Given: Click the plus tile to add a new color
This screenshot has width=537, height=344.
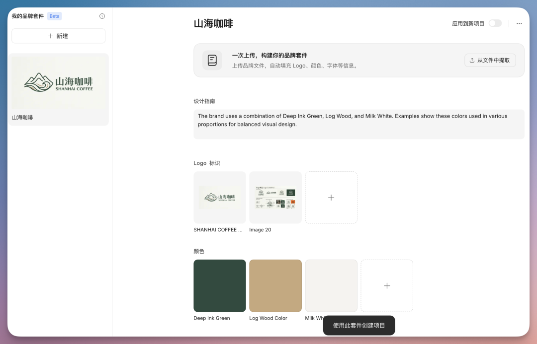Looking at the screenshot, I should tap(387, 285).
